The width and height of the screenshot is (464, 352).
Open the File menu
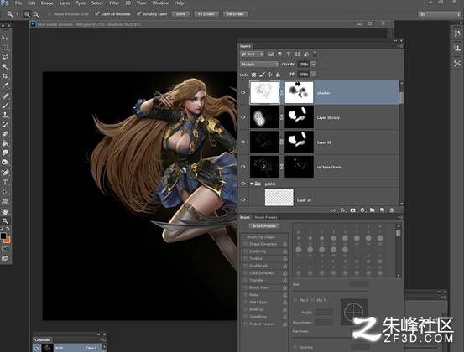(18, 3)
